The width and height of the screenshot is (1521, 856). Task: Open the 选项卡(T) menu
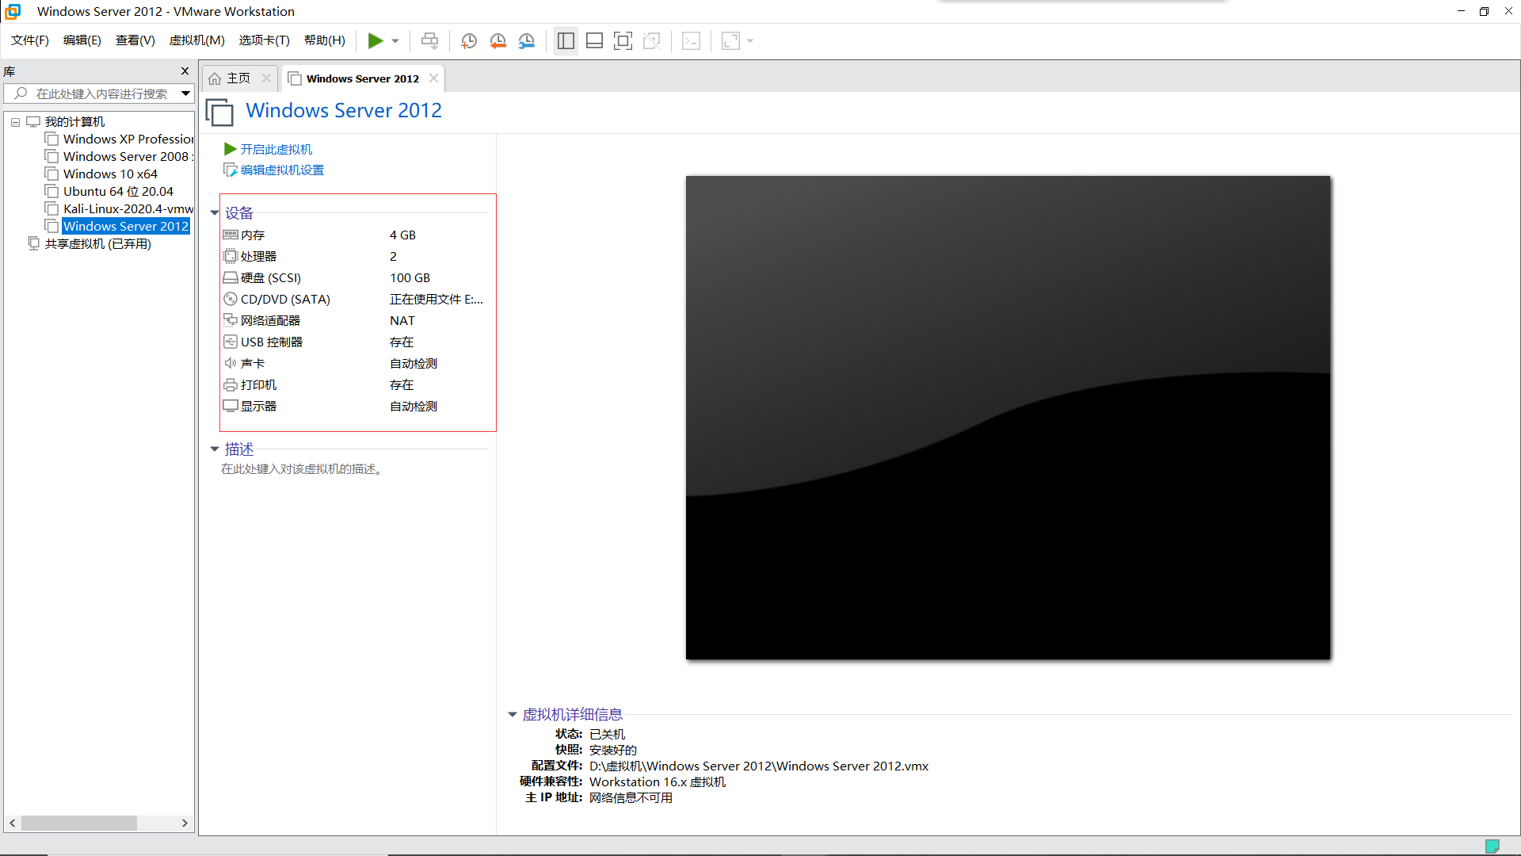tap(265, 40)
